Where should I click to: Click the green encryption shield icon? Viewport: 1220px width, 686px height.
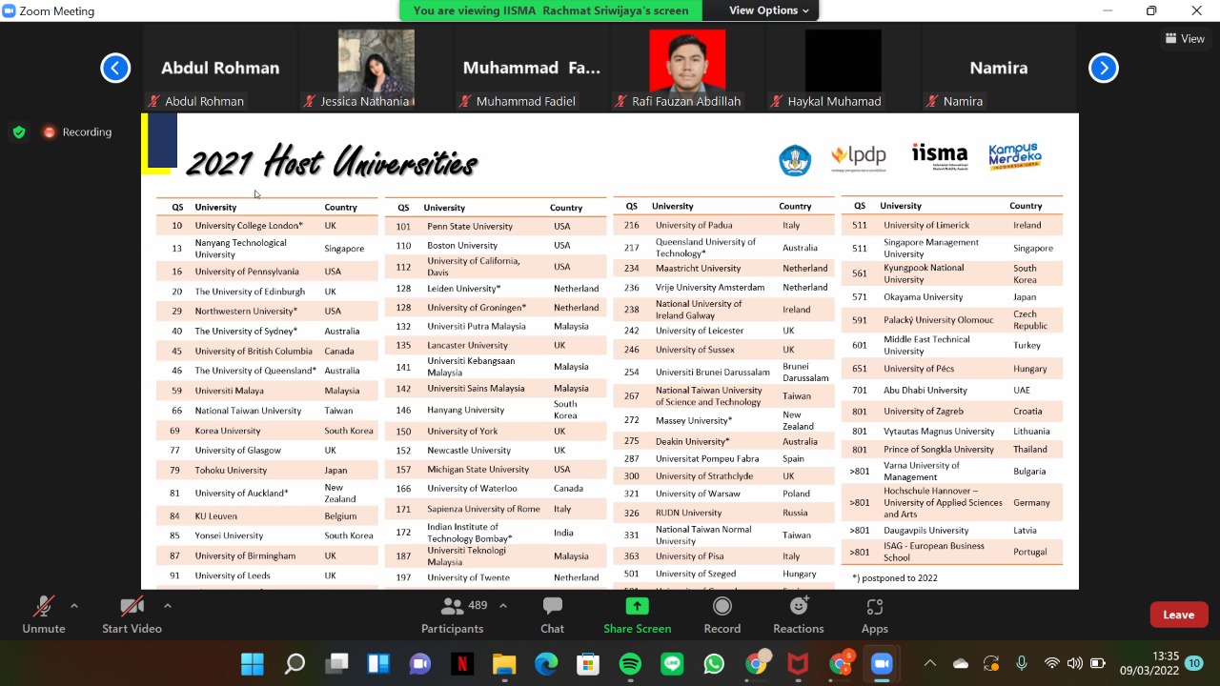[19, 132]
